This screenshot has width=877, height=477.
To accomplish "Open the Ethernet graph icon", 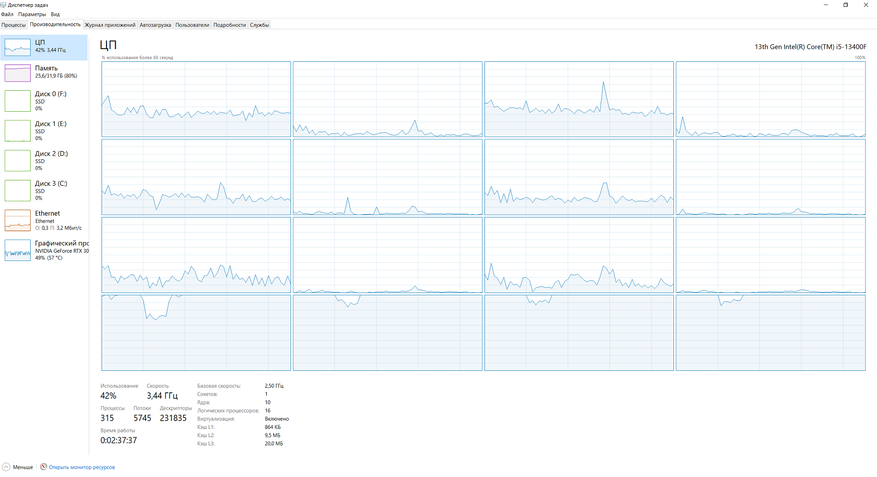I will coord(17,220).
